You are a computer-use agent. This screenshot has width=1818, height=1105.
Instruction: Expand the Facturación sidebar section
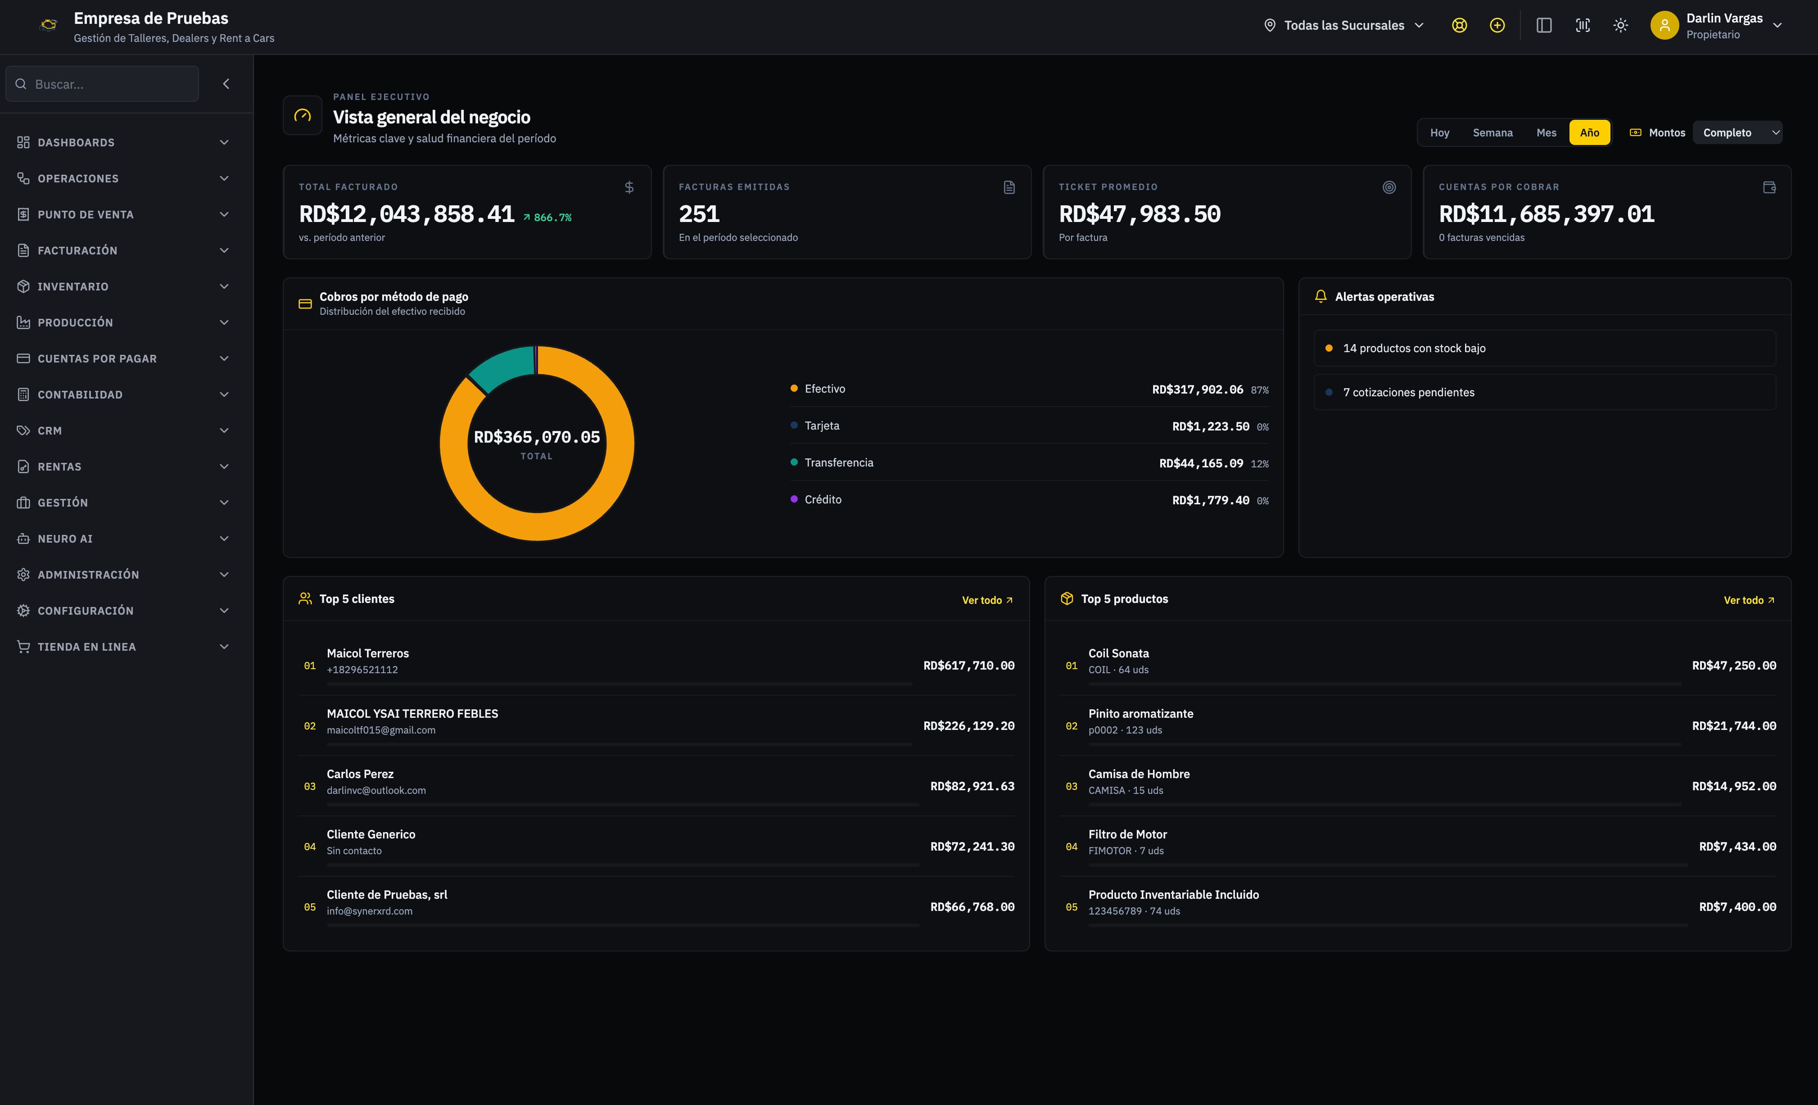pos(123,250)
